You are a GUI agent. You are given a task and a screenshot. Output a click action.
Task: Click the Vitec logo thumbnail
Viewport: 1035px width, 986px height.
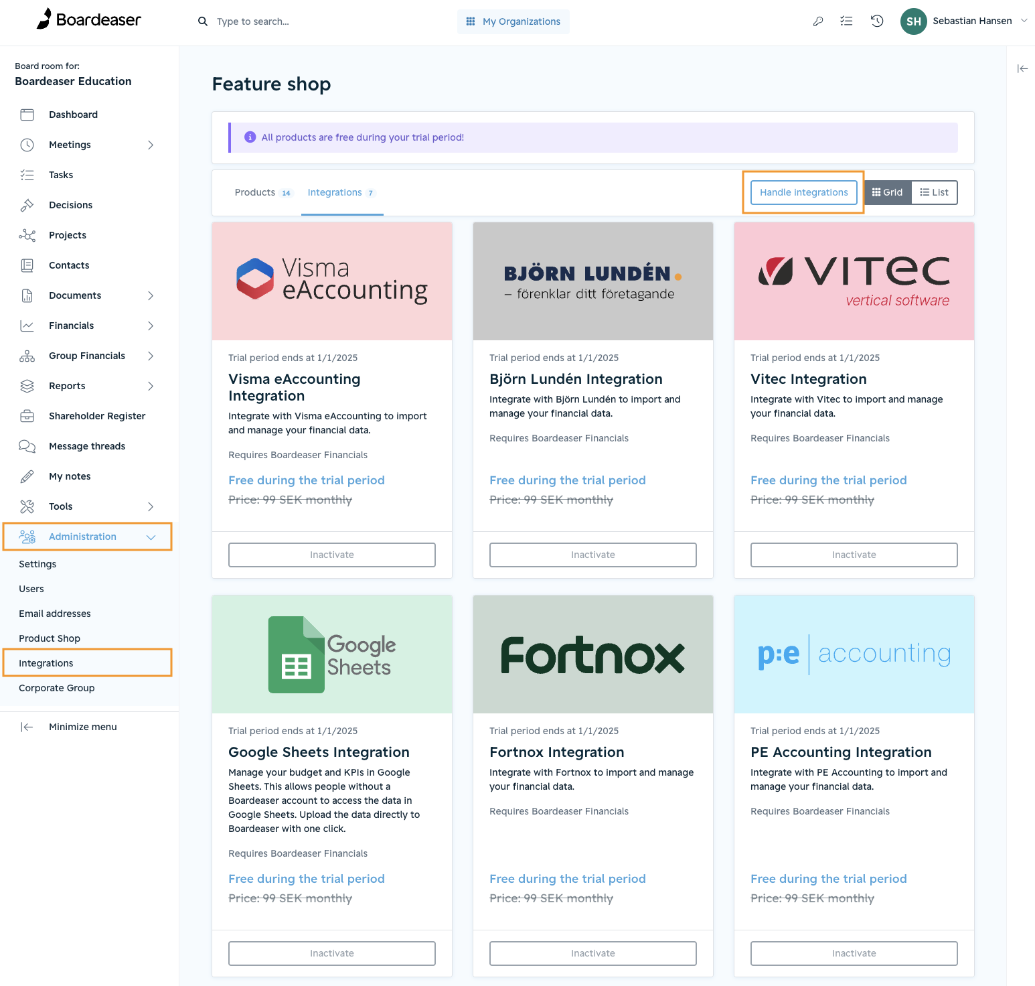click(854, 281)
